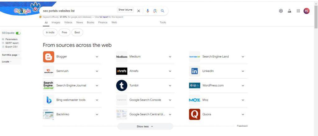The width and height of the screenshot is (318, 136).
Task: Click the Google Search Console label
Action: click(145, 100)
